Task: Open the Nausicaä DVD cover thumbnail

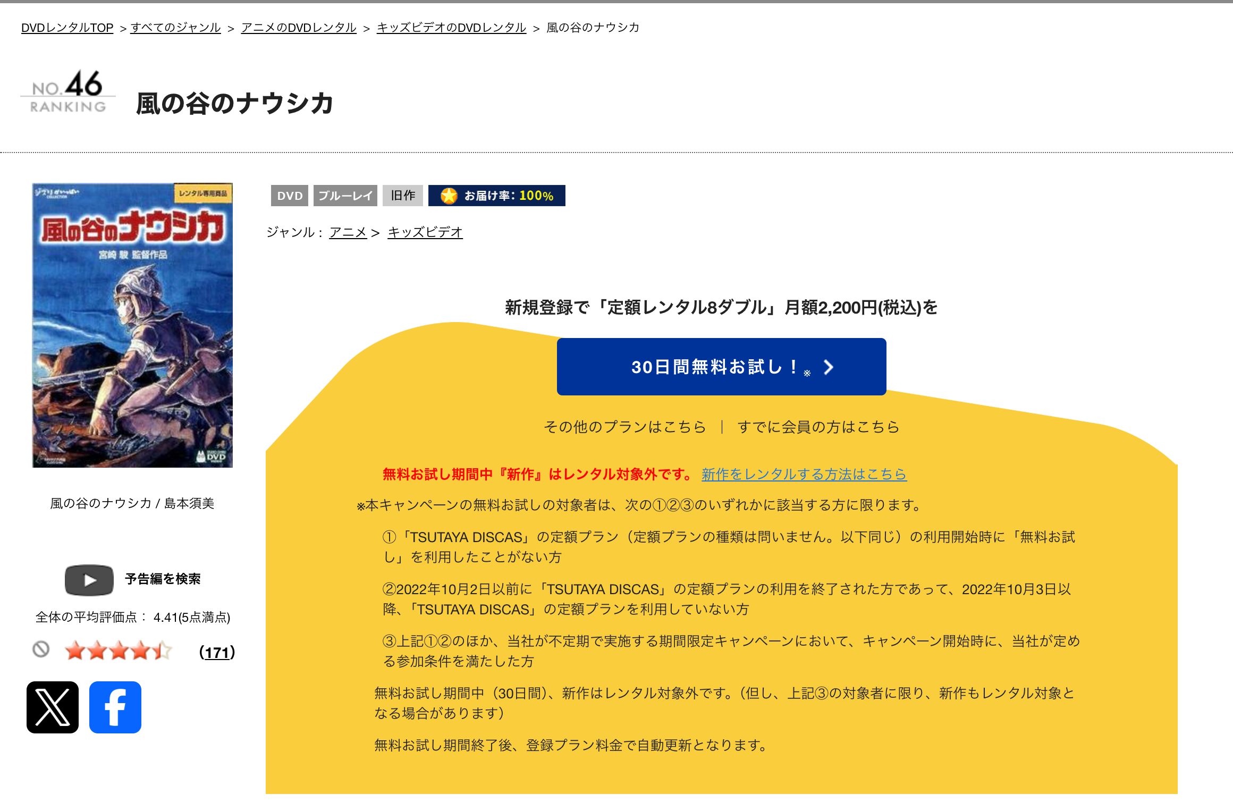Action: tap(132, 325)
